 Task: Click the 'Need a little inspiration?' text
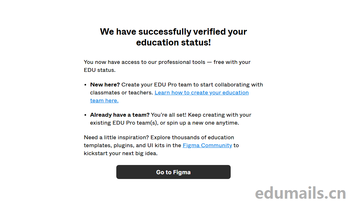116,137
